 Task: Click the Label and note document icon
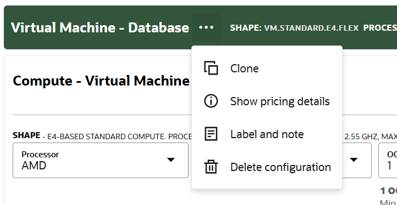pyautogui.click(x=211, y=134)
